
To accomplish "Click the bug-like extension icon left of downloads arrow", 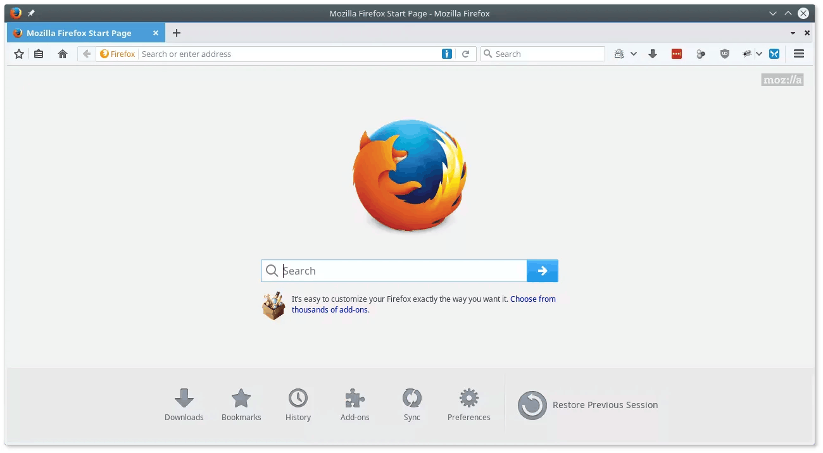I will pos(619,54).
